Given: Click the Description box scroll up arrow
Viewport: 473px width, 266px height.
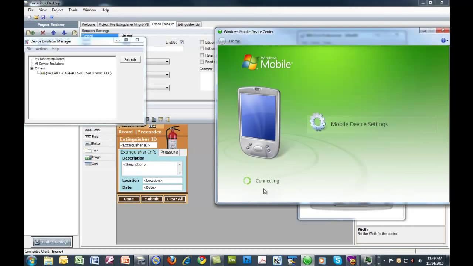Looking at the screenshot, I should [x=180, y=164].
